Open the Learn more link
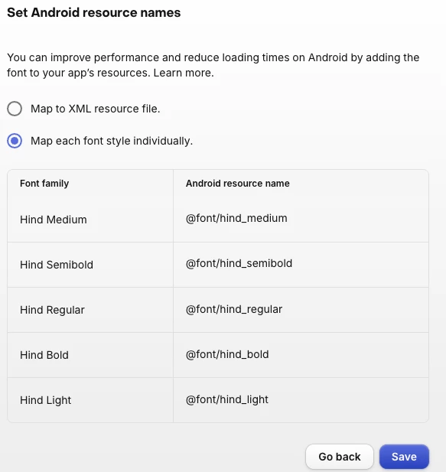This screenshot has width=446, height=472. [x=184, y=73]
